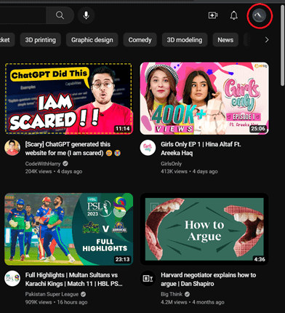Click '413K views • 4 days ago' text
Image resolution: width=285 pixels, height=313 pixels.
189,172
